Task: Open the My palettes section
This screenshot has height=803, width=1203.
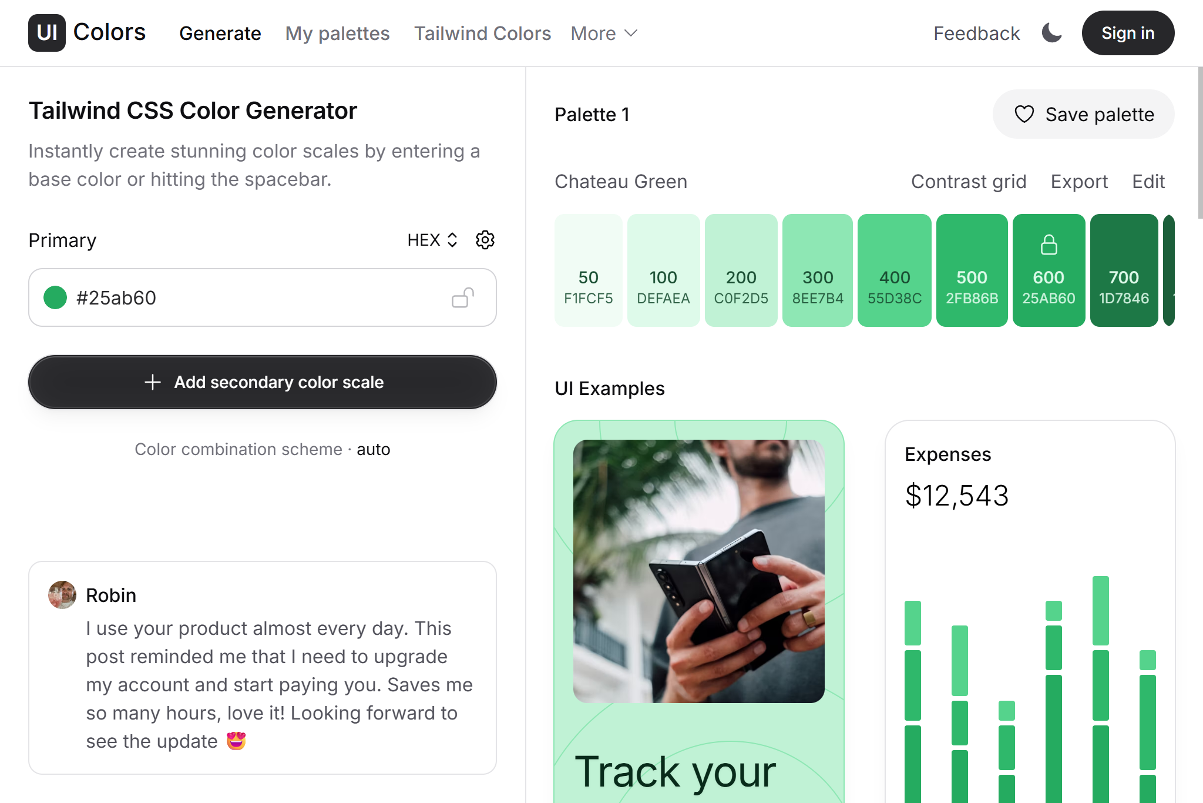Action: coord(337,34)
